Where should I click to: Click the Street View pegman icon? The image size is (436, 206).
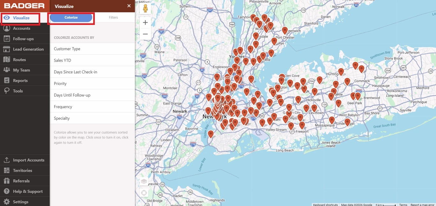click(145, 8)
